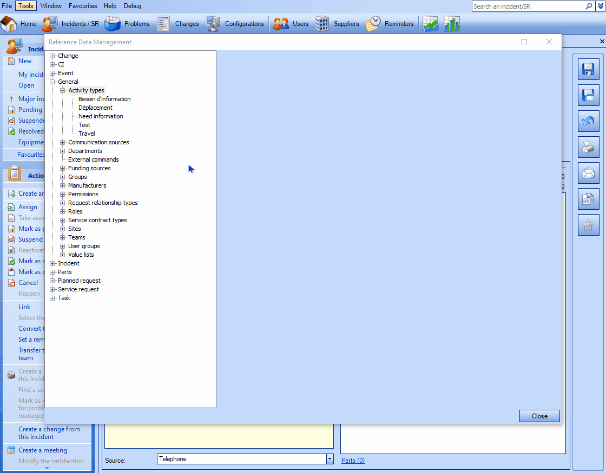Open the Reminders toolbar item
The width and height of the screenshot is (606, 473).
(390, 24)
